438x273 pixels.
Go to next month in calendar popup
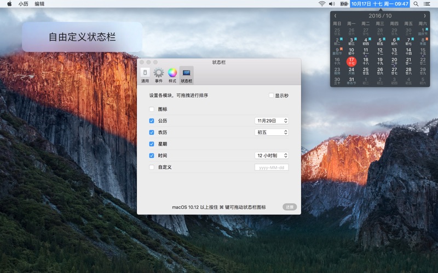click(425, 16)
